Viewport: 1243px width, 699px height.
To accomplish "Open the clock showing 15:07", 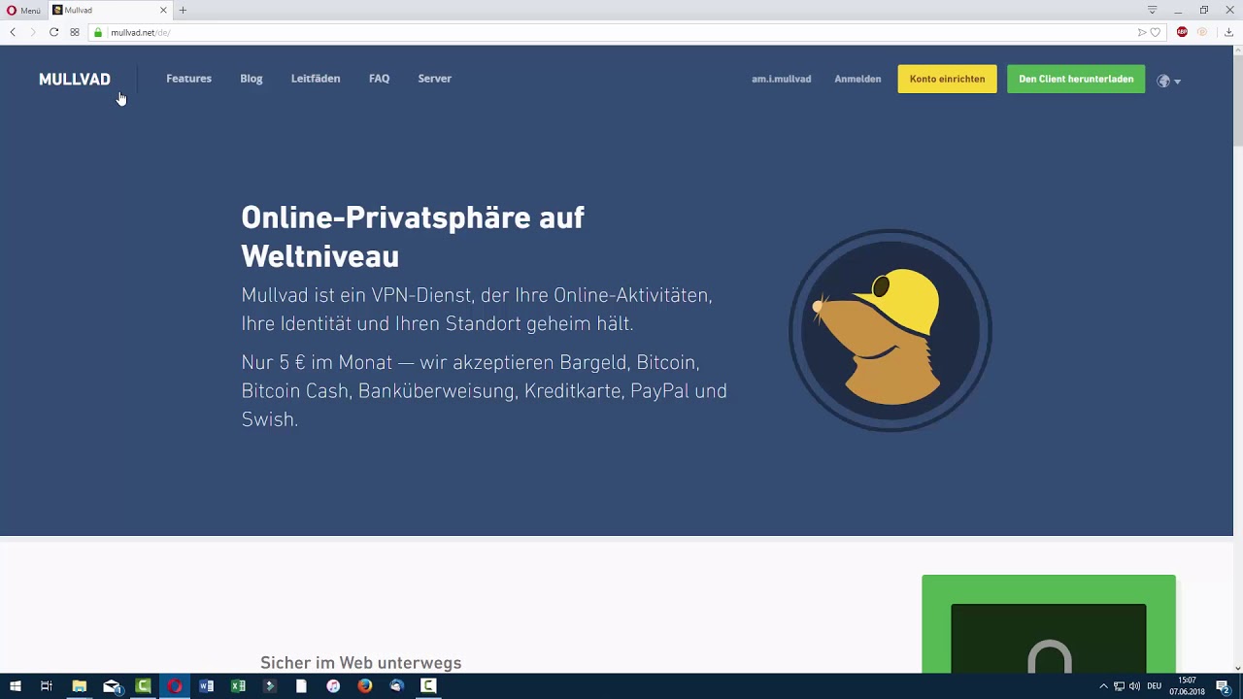I will (x=1187, y=686).
